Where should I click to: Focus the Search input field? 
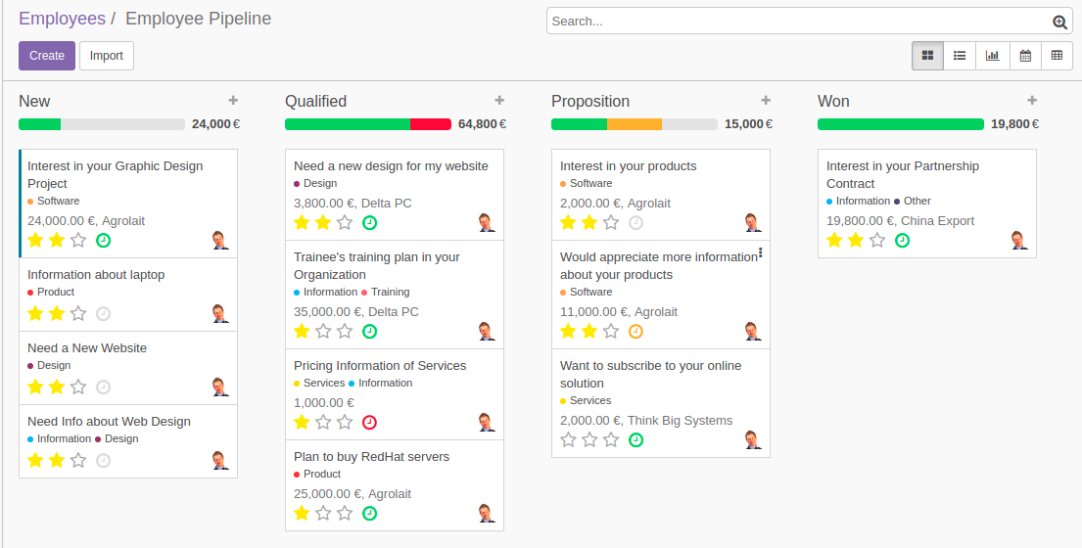click(x=798, y=22)
